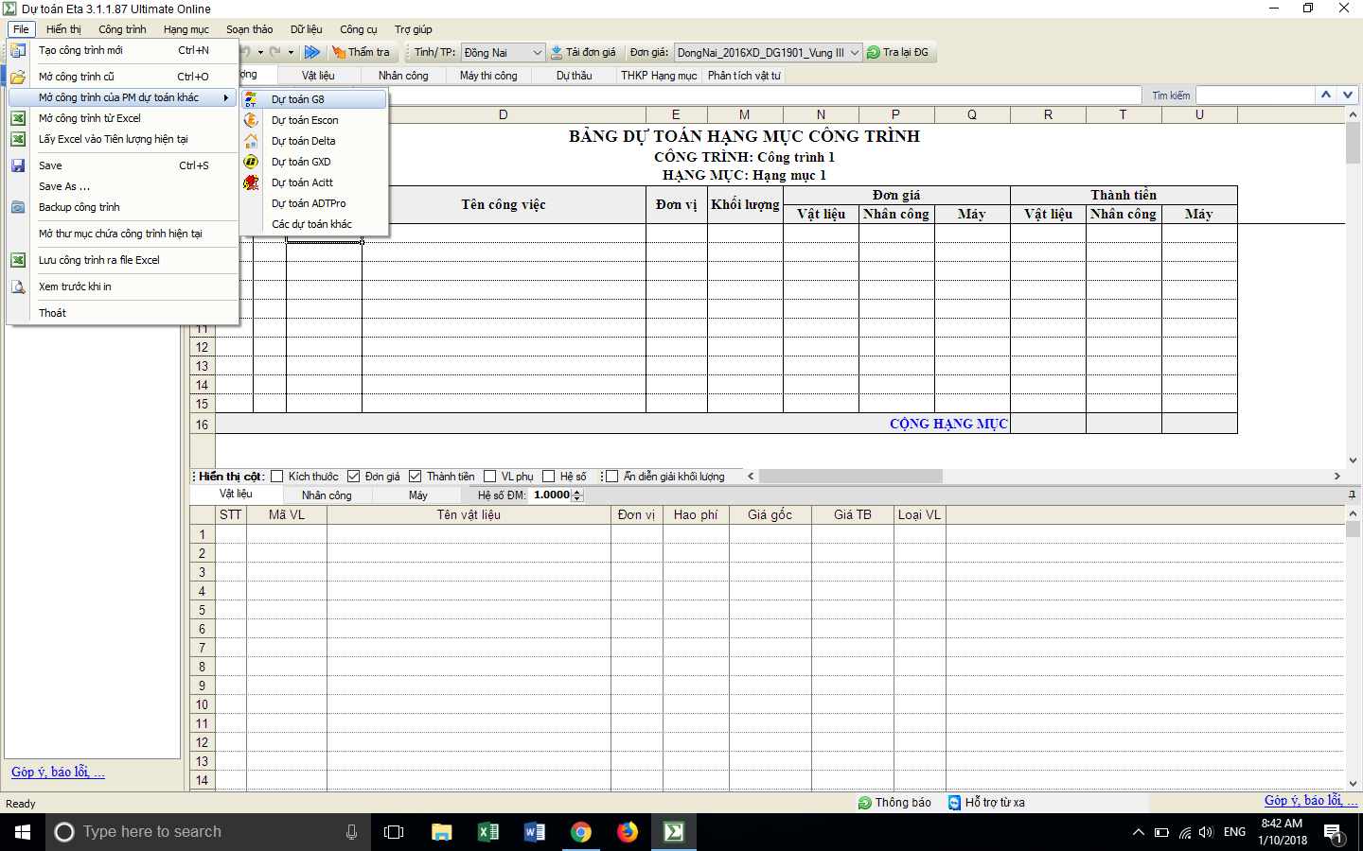
Task: Open Dự toán Acitt import icon
Action: pos(251,182)
